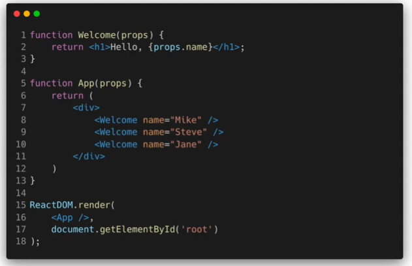Click the red close window dot
Screen dimensions: 412x266
[17, 14]
